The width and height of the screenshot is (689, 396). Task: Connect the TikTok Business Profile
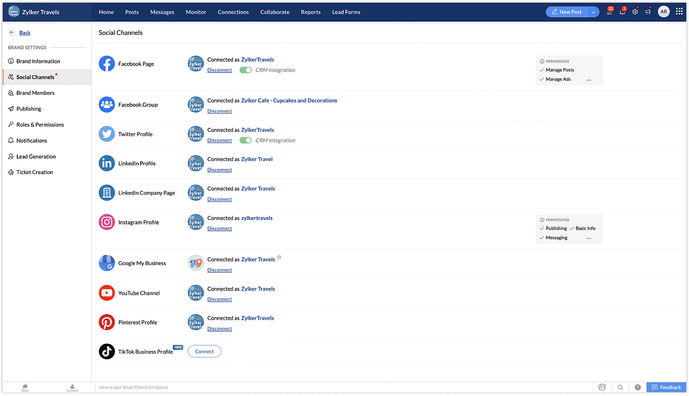[x=204, y=351]
